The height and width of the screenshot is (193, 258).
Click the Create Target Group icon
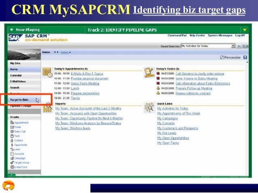12,163
